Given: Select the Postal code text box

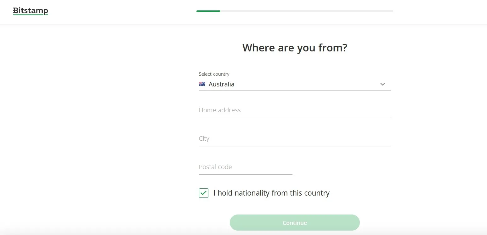Looking at the screenshot, I should (x=246, y=167).
